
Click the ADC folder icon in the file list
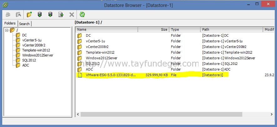click(x=80, y=69)
